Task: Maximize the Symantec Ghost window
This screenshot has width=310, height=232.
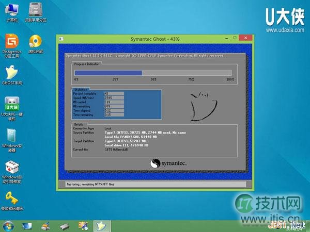Action: click(x=235, y=38)
